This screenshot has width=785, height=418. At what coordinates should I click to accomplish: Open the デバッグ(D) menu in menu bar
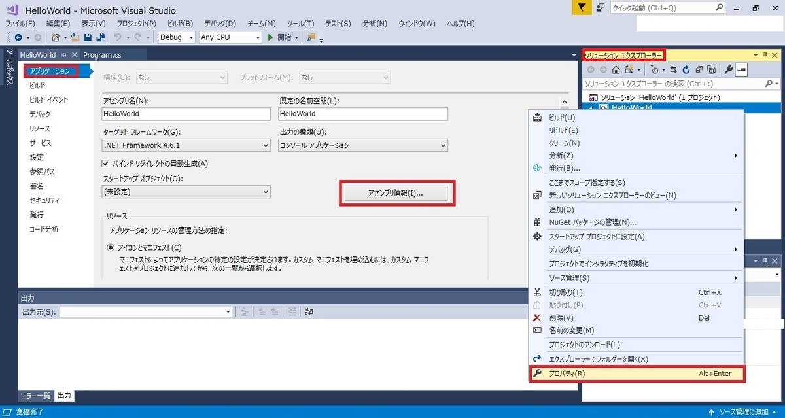click(x=220, y=23)
